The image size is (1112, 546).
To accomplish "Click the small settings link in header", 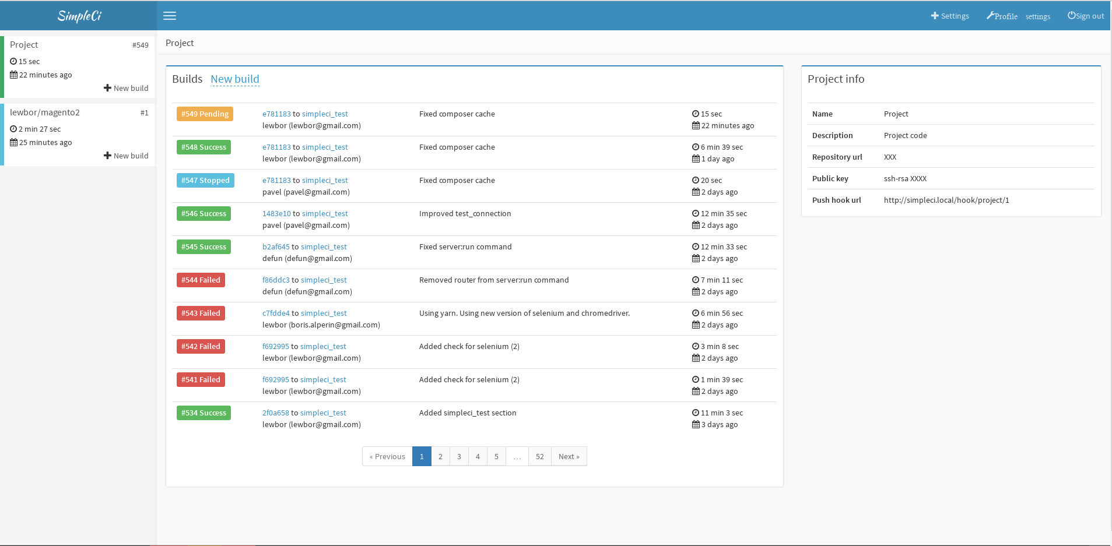I will click(1038, 16).
